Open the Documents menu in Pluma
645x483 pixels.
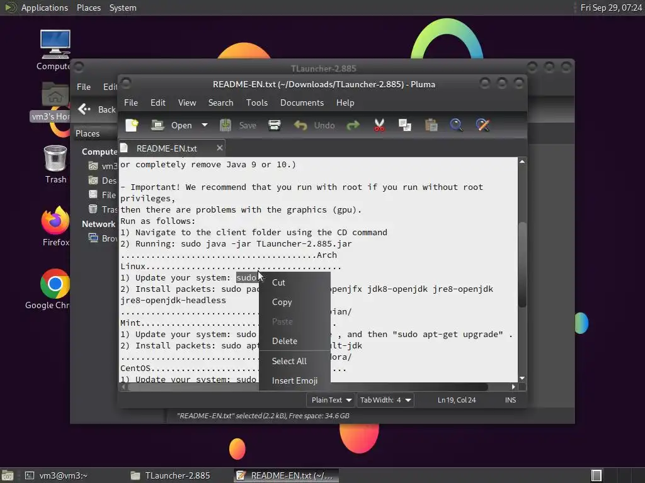pos(302,103)
